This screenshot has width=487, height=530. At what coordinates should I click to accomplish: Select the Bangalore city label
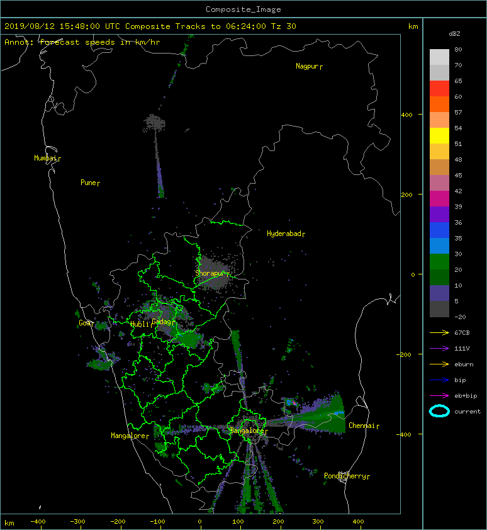249,431
